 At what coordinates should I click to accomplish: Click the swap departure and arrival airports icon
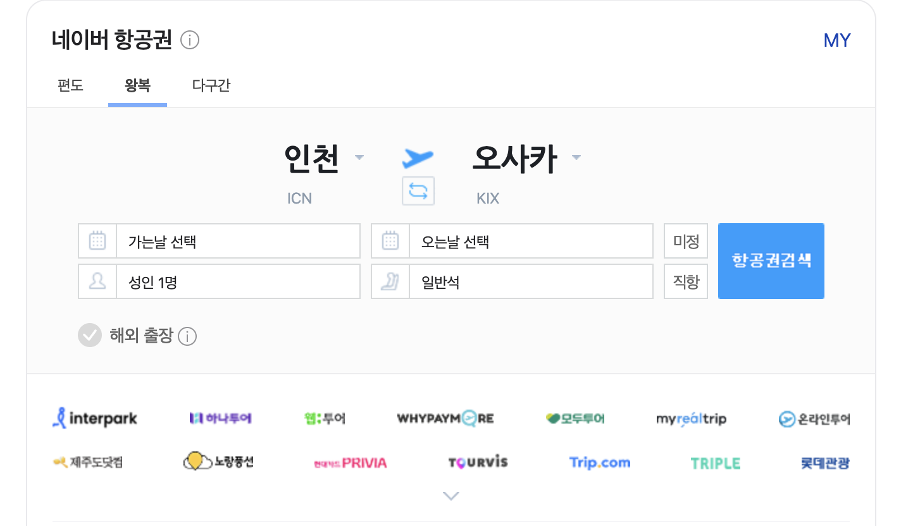[418, 190]
